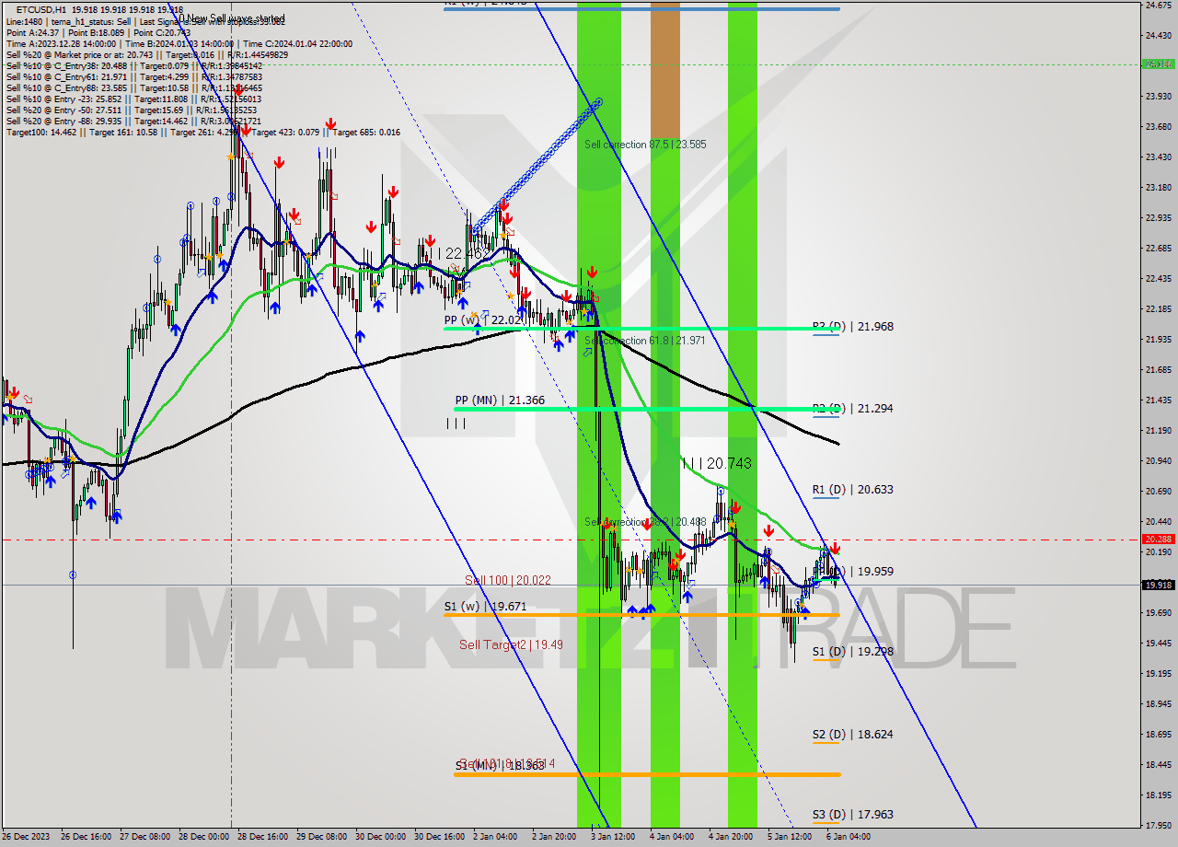Click the 'Sell %10 @ C_Entry61' line
Image resolution: width=1178 pixels, height=847 pixels.
[133, 77]
